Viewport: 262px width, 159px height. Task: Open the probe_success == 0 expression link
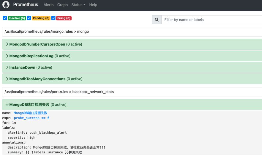(31, 118)
